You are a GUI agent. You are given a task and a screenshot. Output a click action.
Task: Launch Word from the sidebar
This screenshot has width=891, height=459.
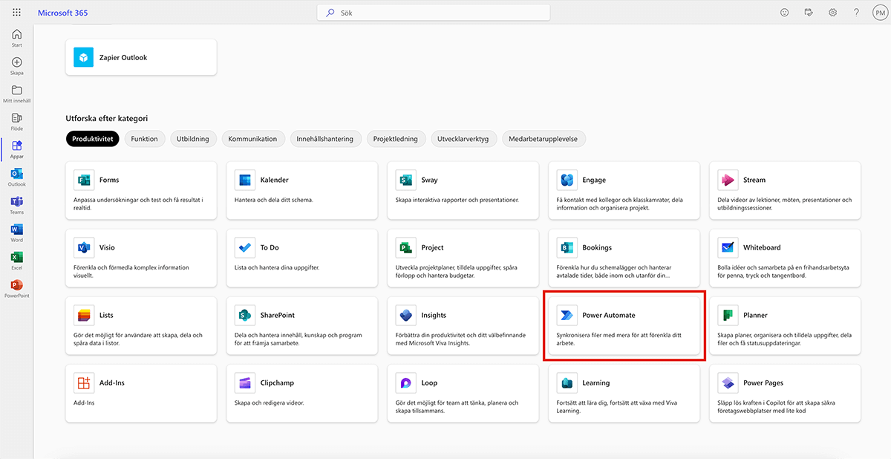(x=16, y=233)
